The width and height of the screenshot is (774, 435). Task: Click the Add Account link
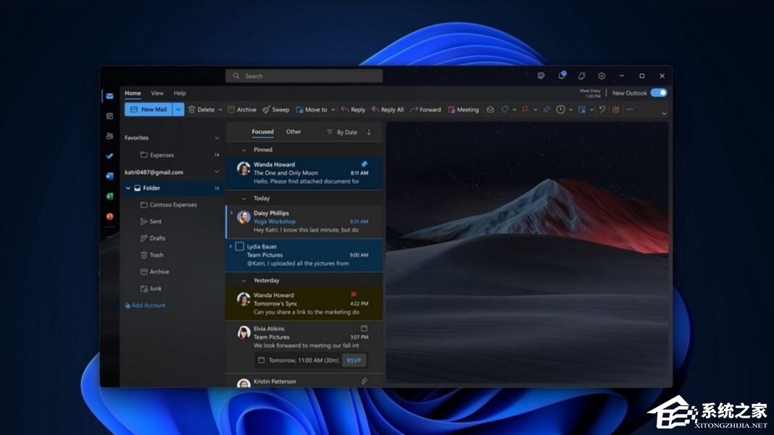[145, 305]
